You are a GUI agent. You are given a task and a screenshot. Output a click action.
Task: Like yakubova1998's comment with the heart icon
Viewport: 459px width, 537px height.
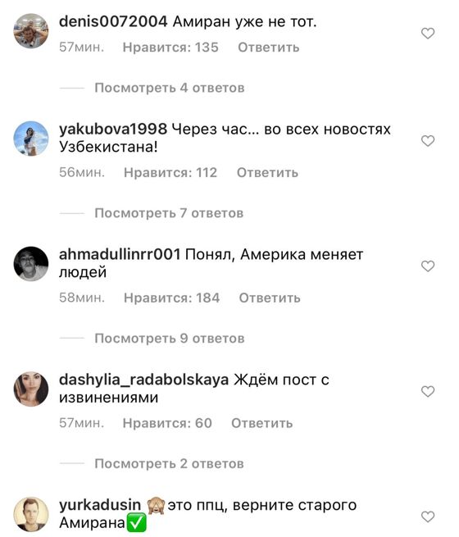428,141
